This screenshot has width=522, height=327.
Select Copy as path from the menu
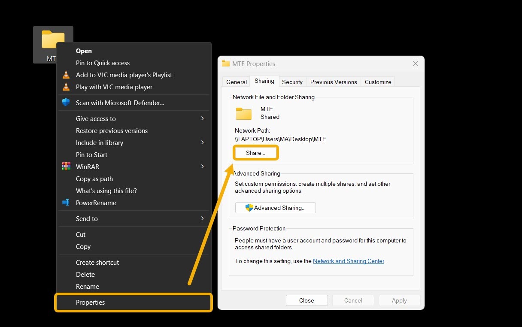pyautogui.click(x=95, y=179)
